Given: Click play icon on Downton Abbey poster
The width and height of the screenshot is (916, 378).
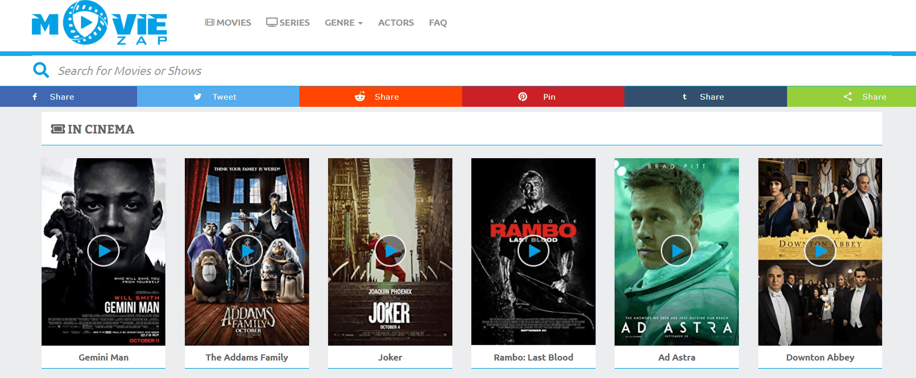Looking at the screenshot, I should (x=820, y=251).
